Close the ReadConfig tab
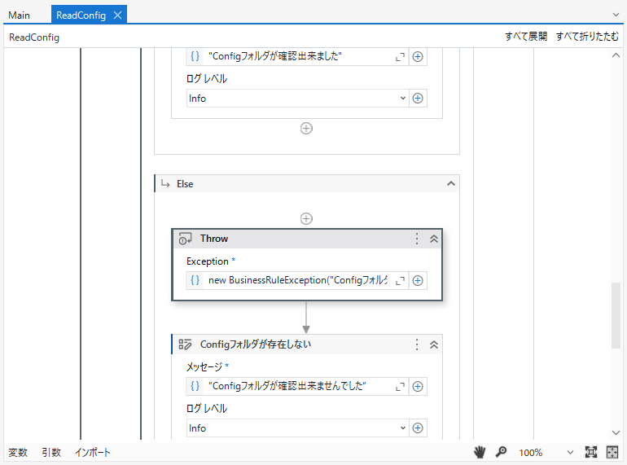627x465 pixels. click(117, 15)
